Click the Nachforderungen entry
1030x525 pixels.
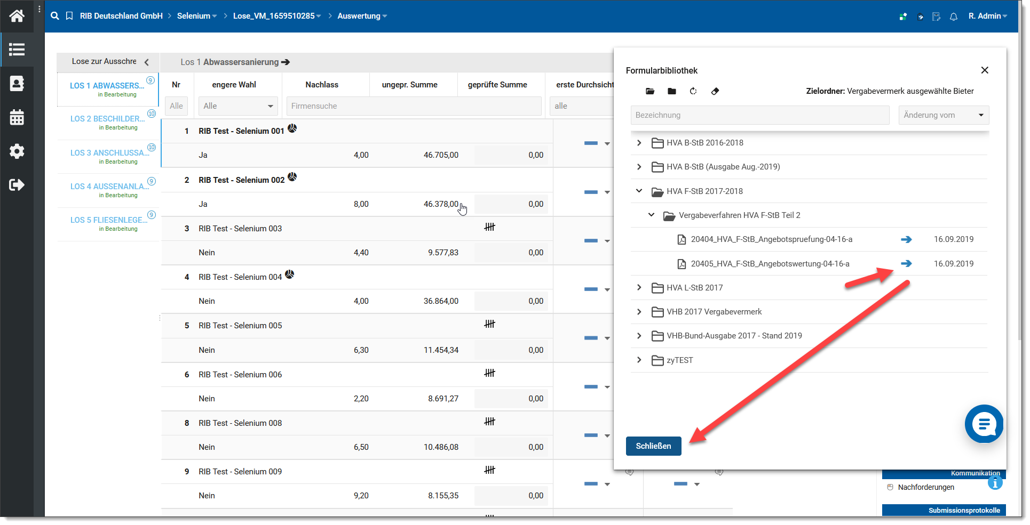[926, 487]
